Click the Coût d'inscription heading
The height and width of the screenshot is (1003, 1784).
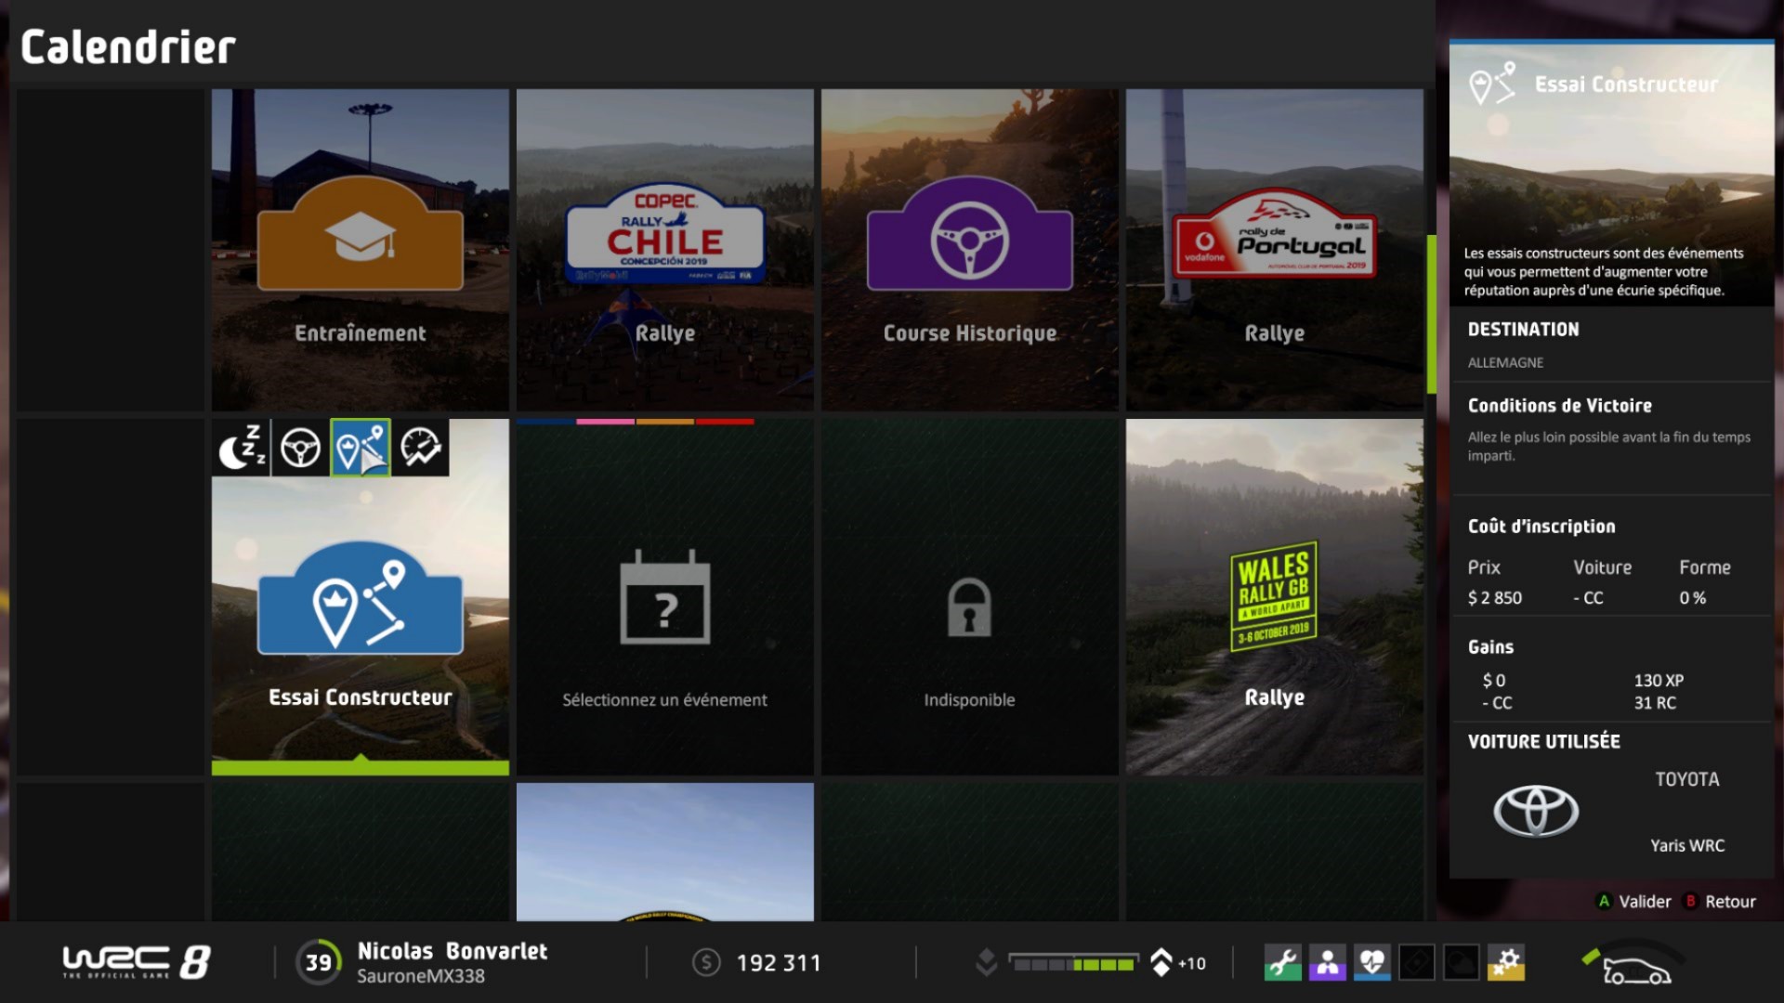pyautogui.click(x=1541, y=527)
